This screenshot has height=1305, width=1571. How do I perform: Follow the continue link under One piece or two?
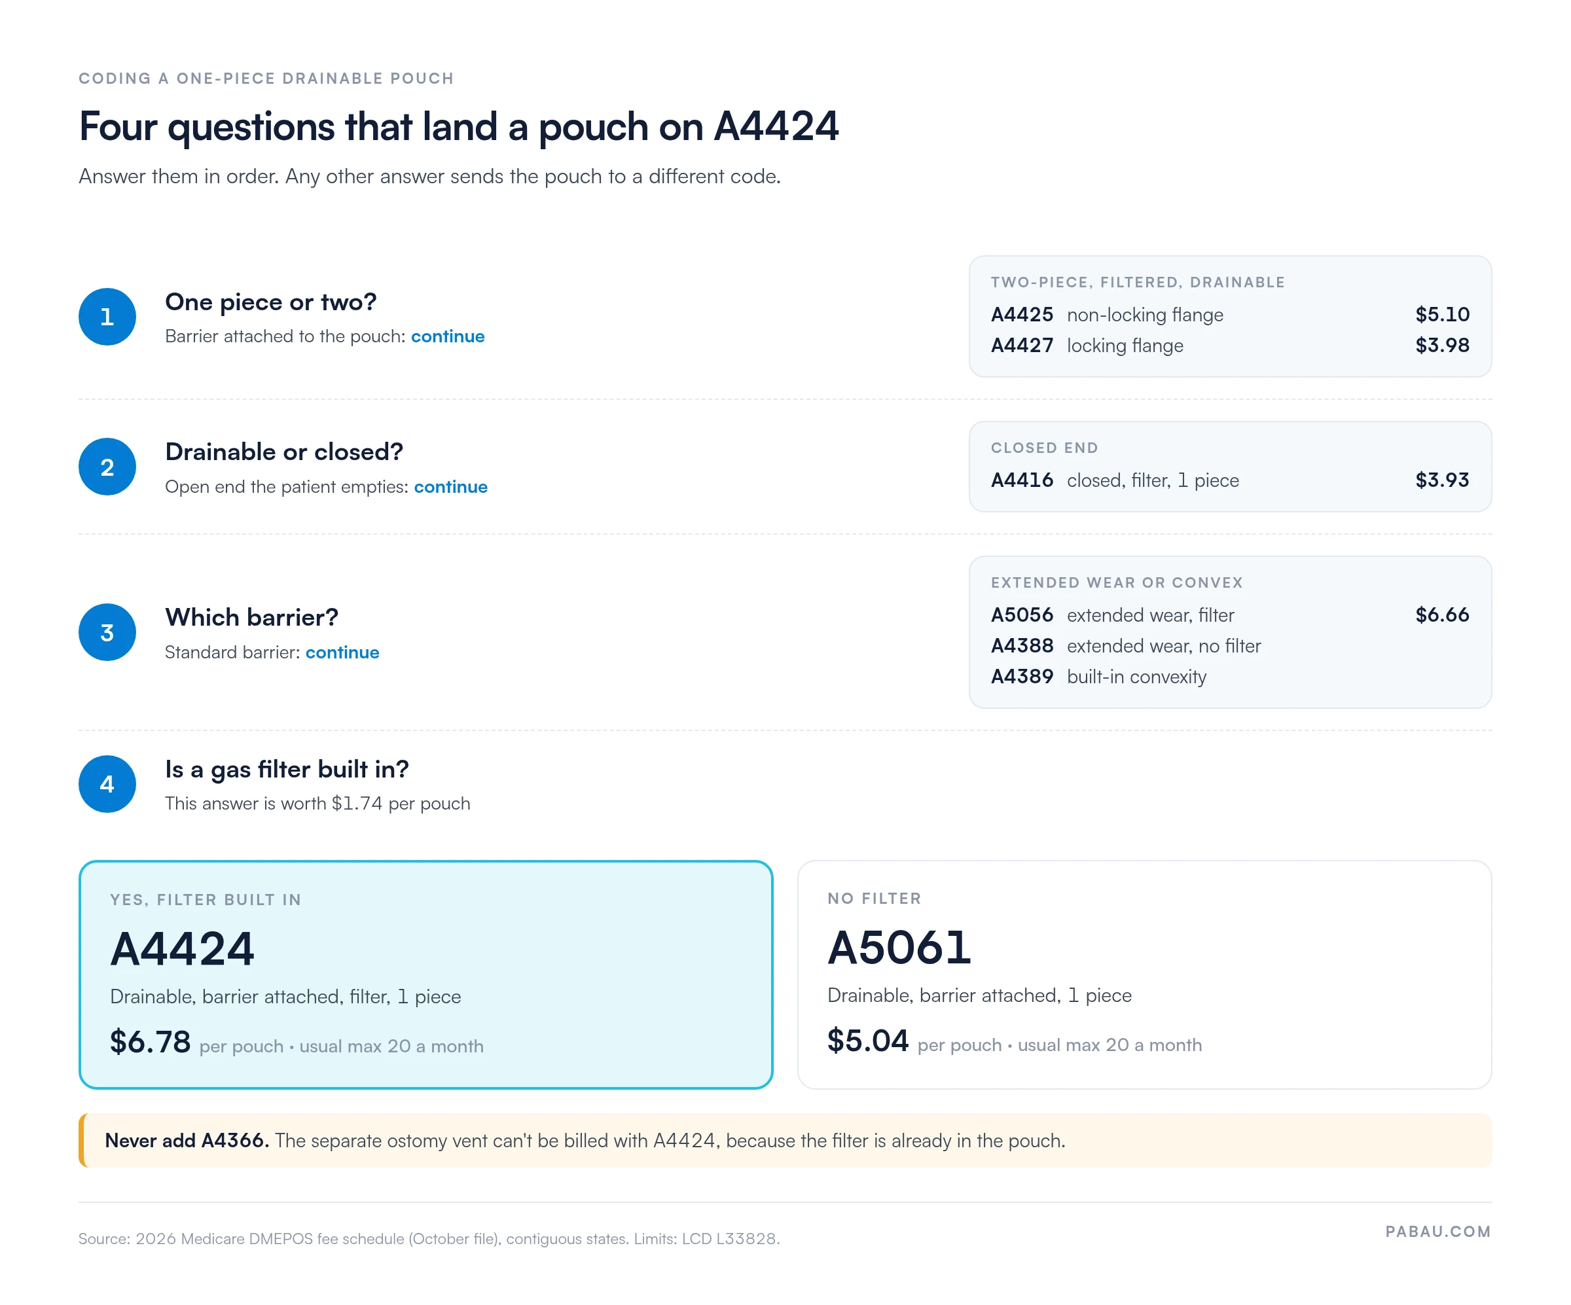[447, 336]
